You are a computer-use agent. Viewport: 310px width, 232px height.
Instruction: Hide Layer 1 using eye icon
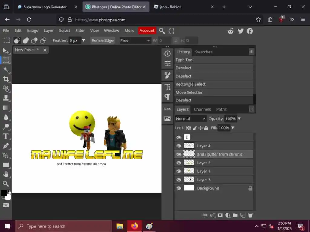[x=179, y=171]
